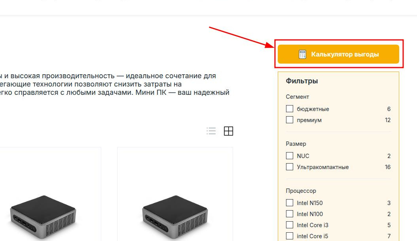417x241 pixels.
Task: Open the first mini PC product image
Action: tap(43, 217)
